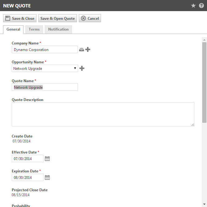The image size is (207, 207).
Task: Add new opportunity with plus icon
Action: pos(82,68)
